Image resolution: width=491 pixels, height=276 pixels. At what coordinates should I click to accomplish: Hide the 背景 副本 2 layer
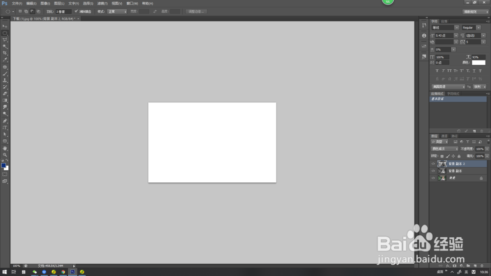pyautogui.click(x=433, y=164)
